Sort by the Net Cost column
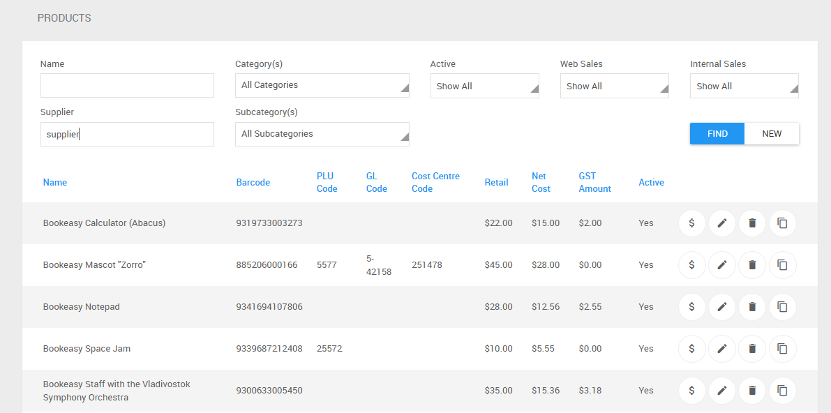Screen dimensions: 831x413 coord(541,182)
